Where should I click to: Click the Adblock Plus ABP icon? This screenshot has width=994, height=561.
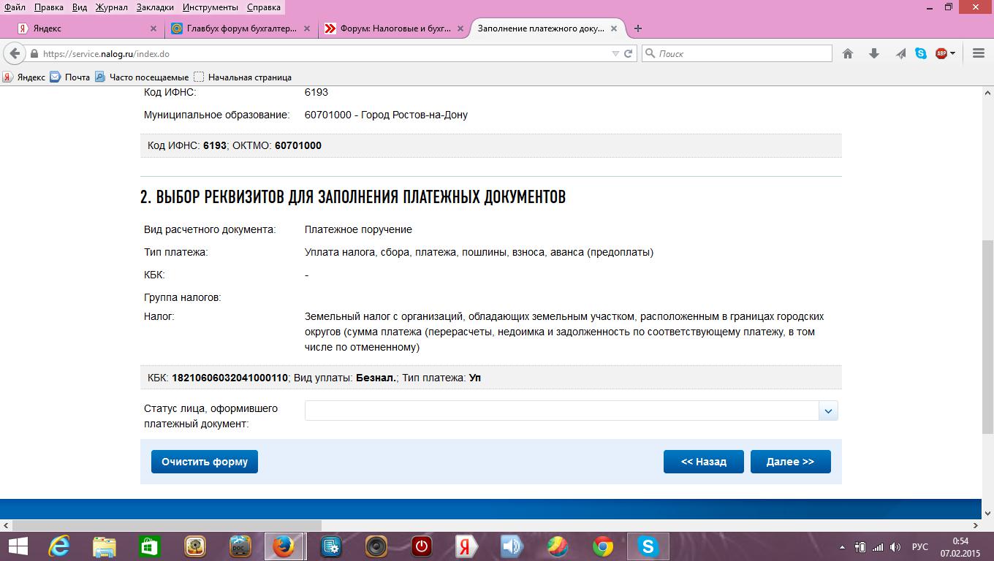click(941, 53)
